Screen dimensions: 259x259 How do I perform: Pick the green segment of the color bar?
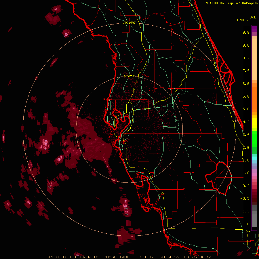coord(254,139)
